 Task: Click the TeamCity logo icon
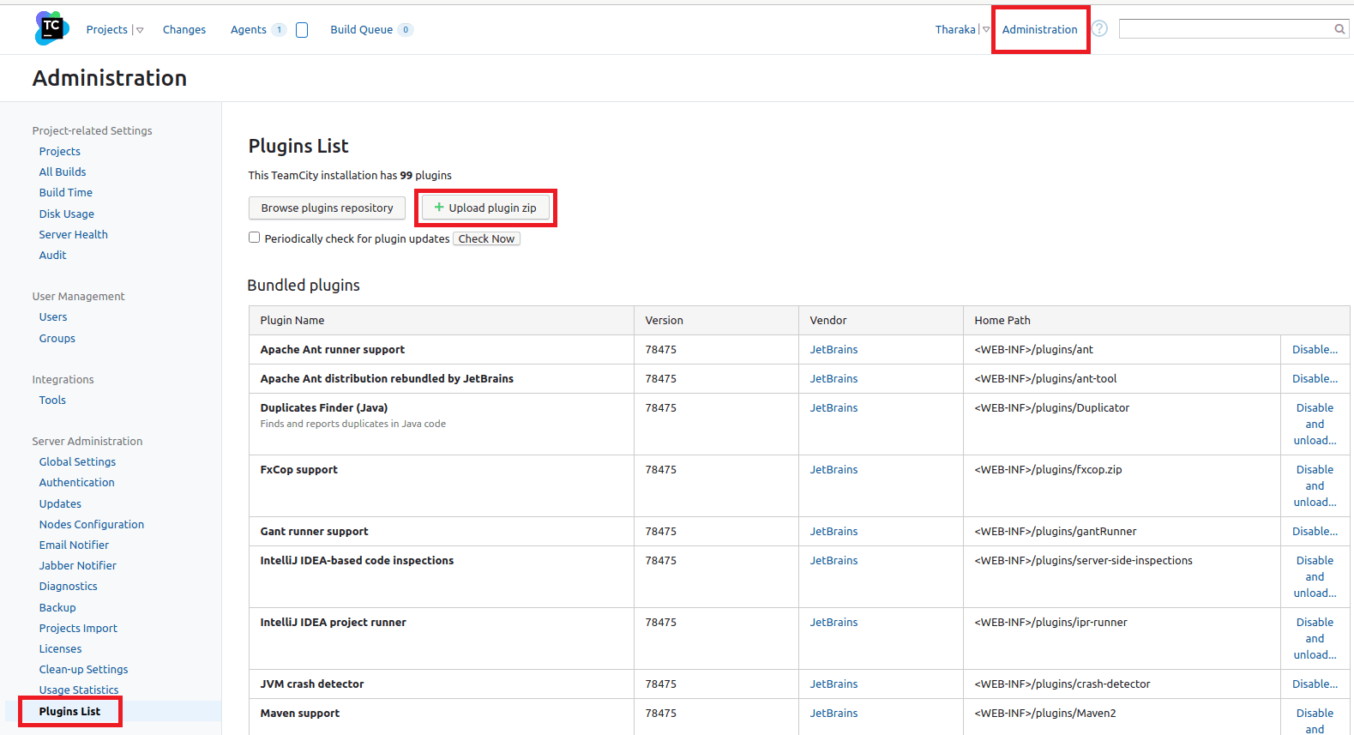tap(51, 28)
